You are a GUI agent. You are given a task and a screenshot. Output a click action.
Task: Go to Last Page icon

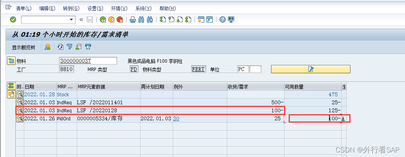tap(188, 19)
